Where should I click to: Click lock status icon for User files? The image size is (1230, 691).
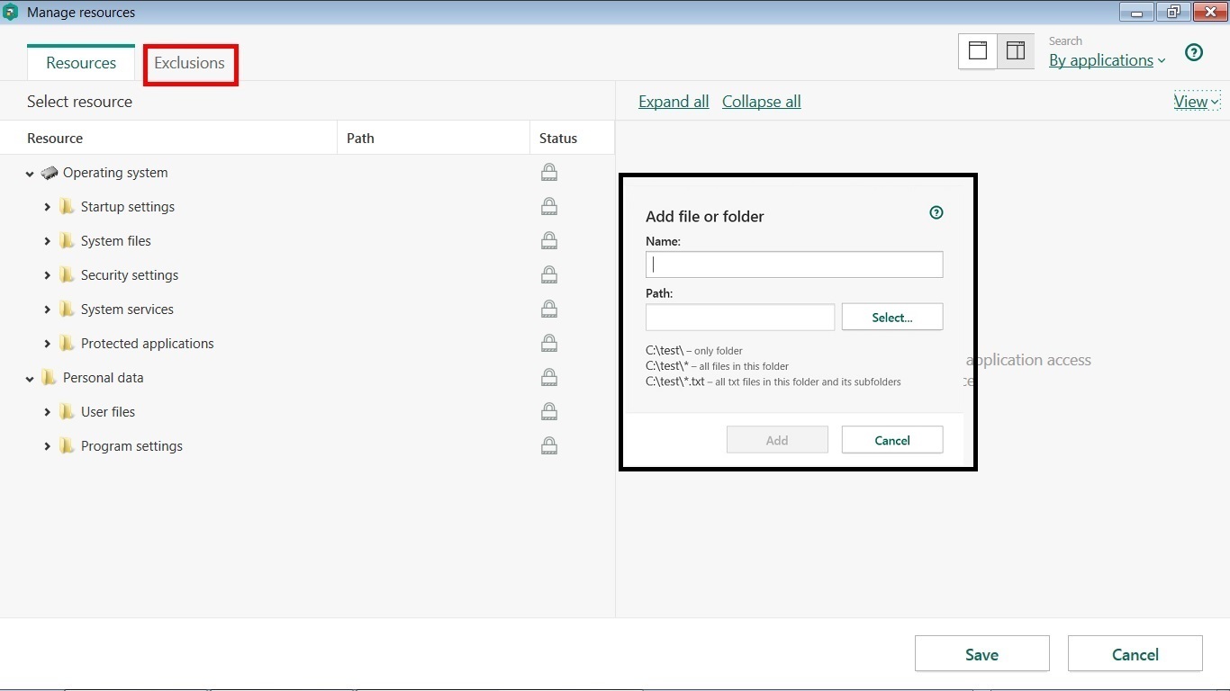548,412
